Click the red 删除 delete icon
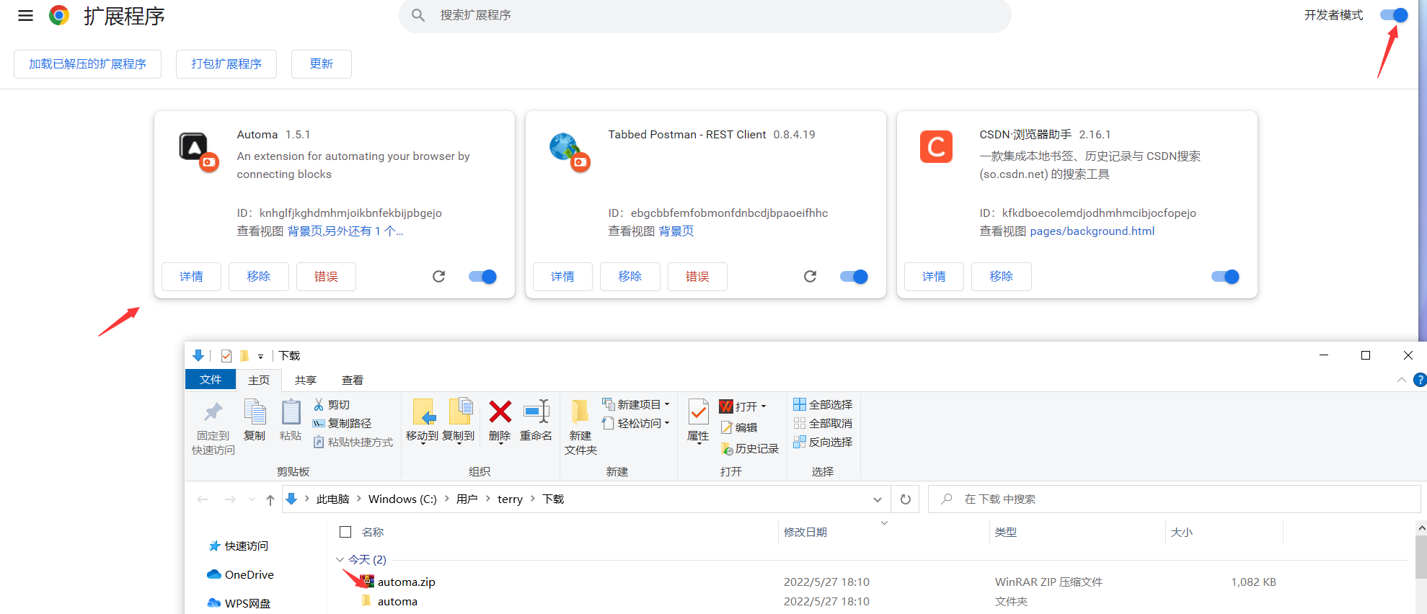1427x614 pixels. click(x=500, y=412)
